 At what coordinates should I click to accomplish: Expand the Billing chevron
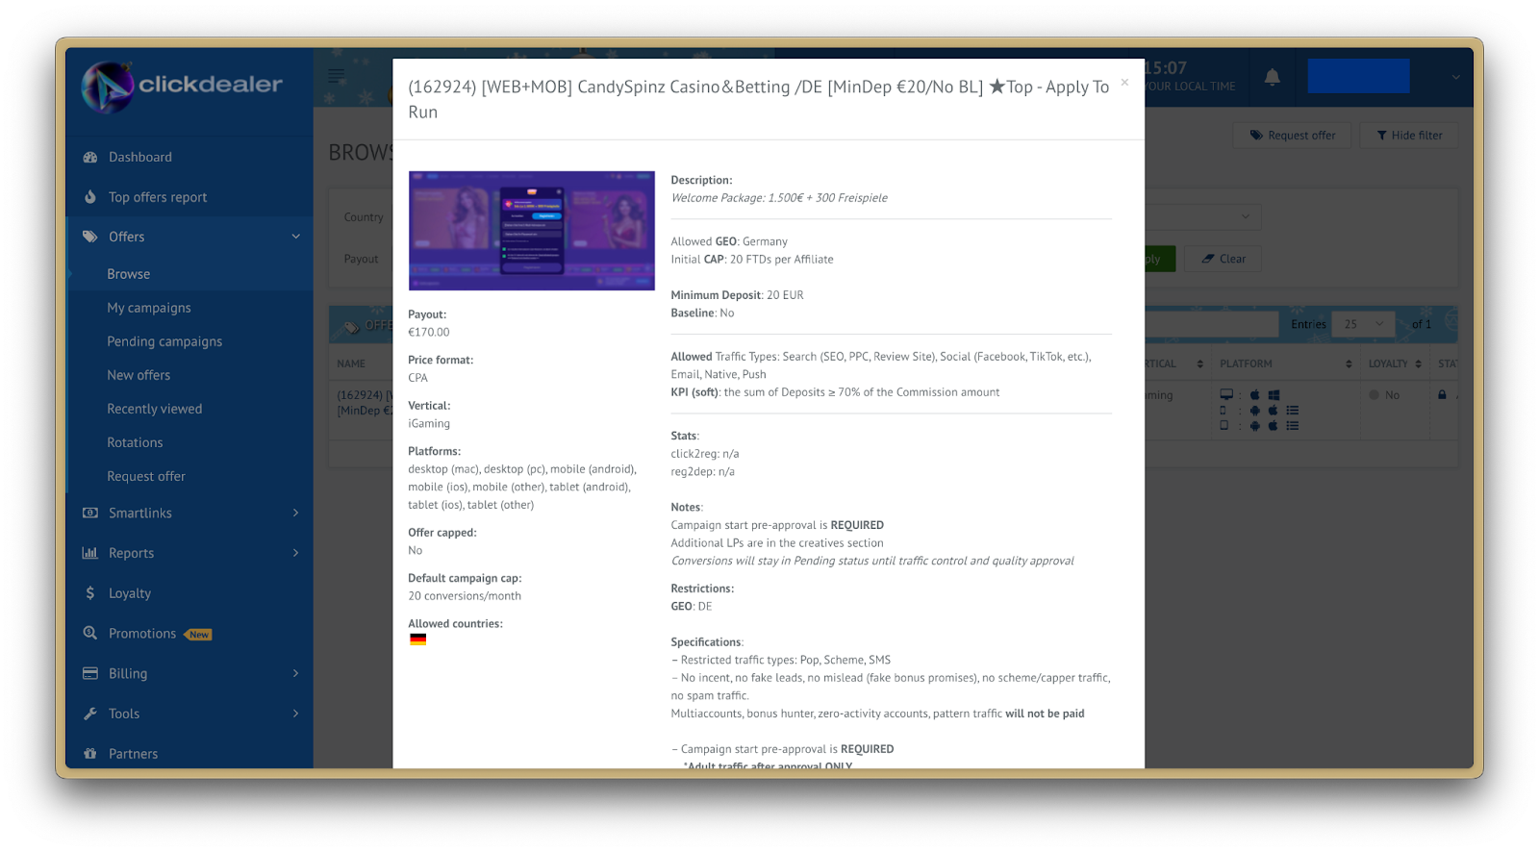(296, 673)
